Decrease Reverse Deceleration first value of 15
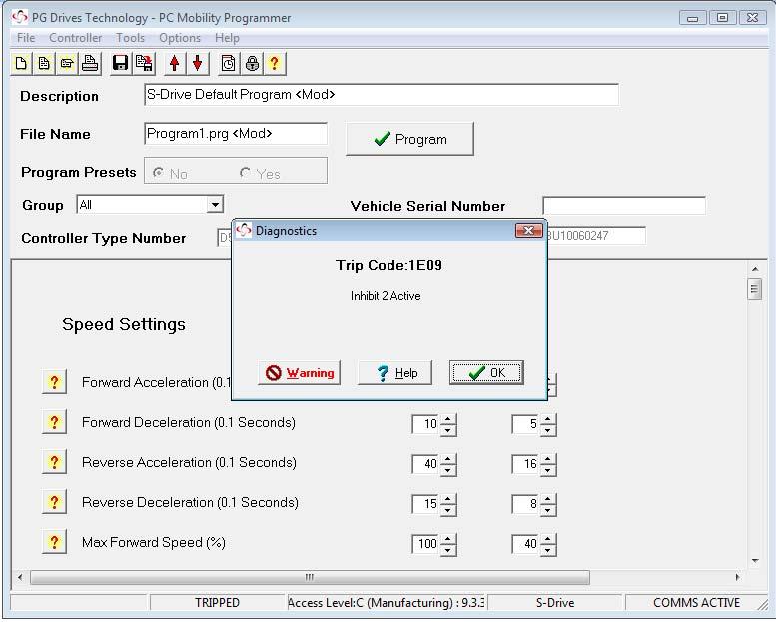 point(447,510)
